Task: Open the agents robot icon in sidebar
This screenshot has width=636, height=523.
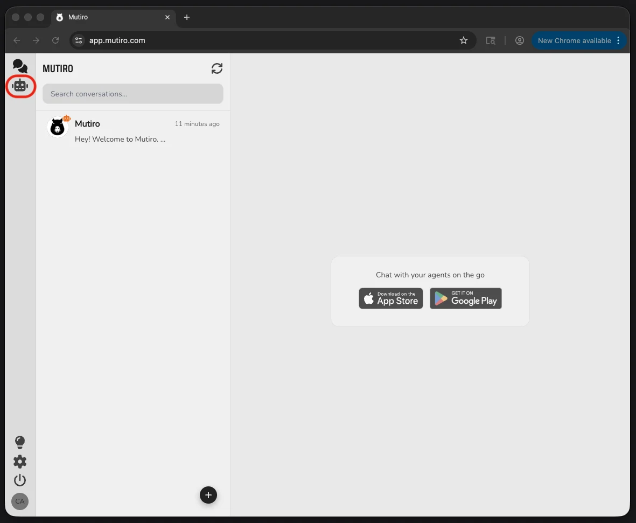Action: click(x=20, y=86)
